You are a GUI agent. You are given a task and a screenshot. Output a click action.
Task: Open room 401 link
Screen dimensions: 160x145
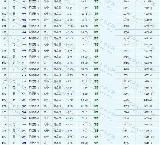pyautogui.click(x=24, y=2)
